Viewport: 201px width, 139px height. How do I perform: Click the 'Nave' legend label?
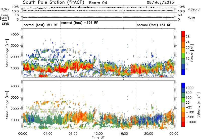[x=191, y=18]
